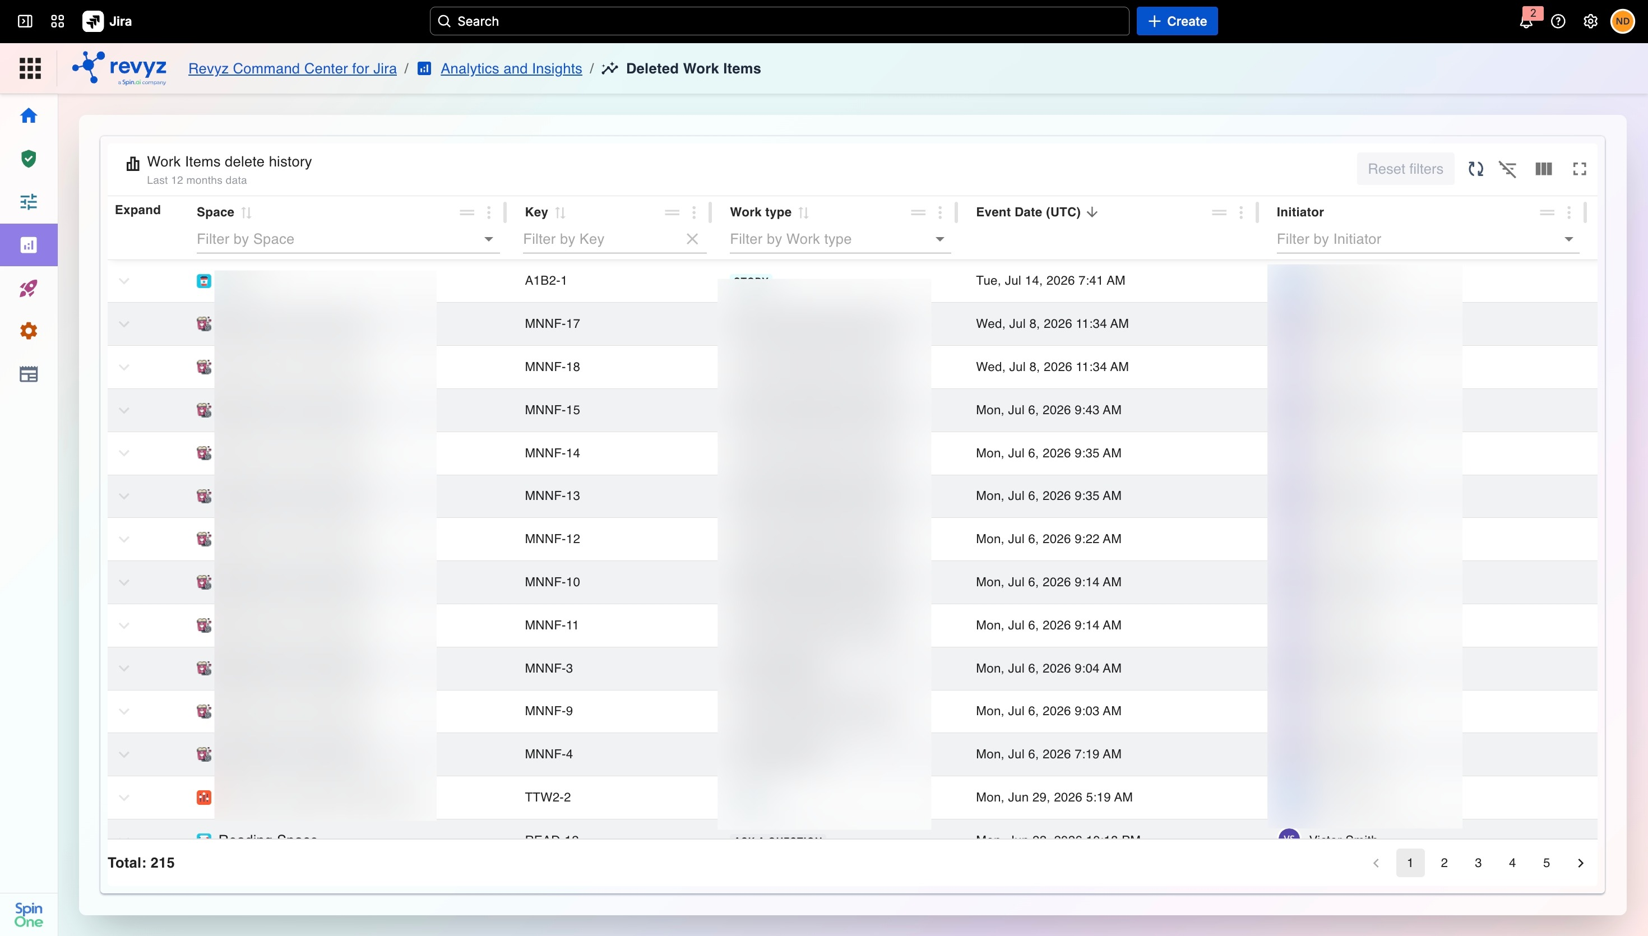Open the Home icon in left sidebar
The width and height of the screenshot is (1648, 936).
tap(28, 115)
